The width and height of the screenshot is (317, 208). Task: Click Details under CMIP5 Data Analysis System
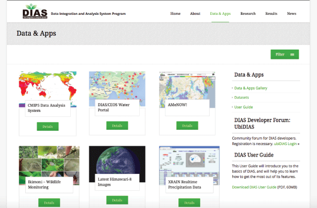[48, 127]
